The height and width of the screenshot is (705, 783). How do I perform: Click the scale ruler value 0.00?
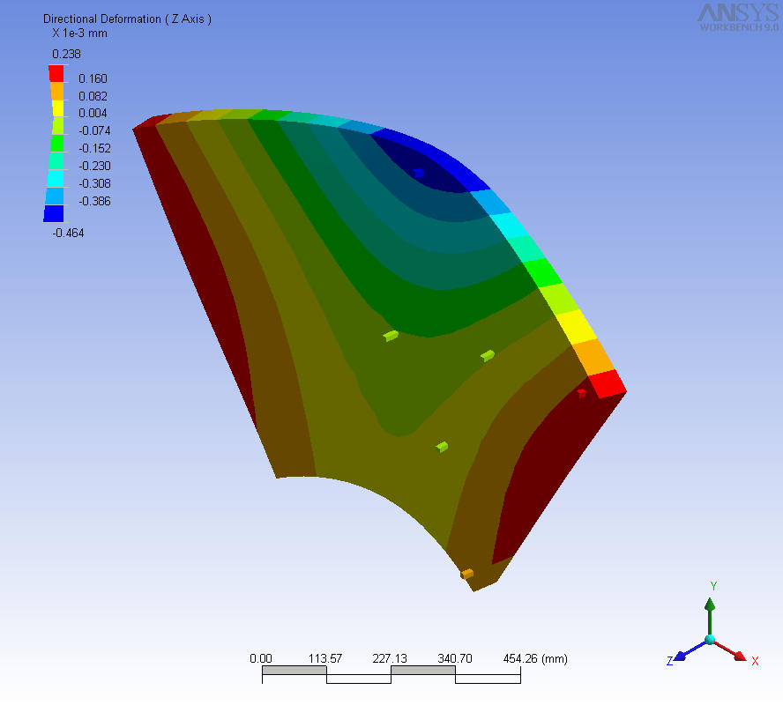[x=261, y=658]
